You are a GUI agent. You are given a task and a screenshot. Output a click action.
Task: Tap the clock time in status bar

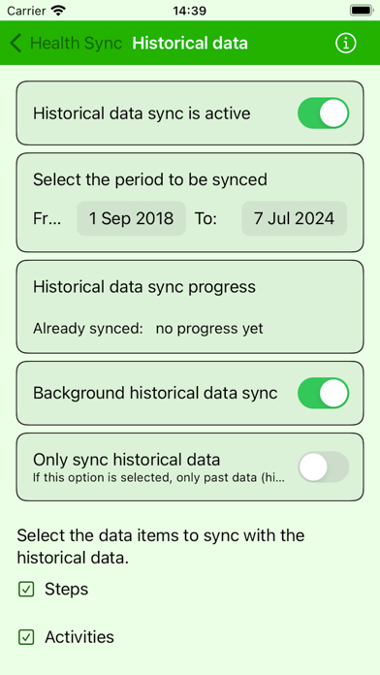[x=190, y=11]
